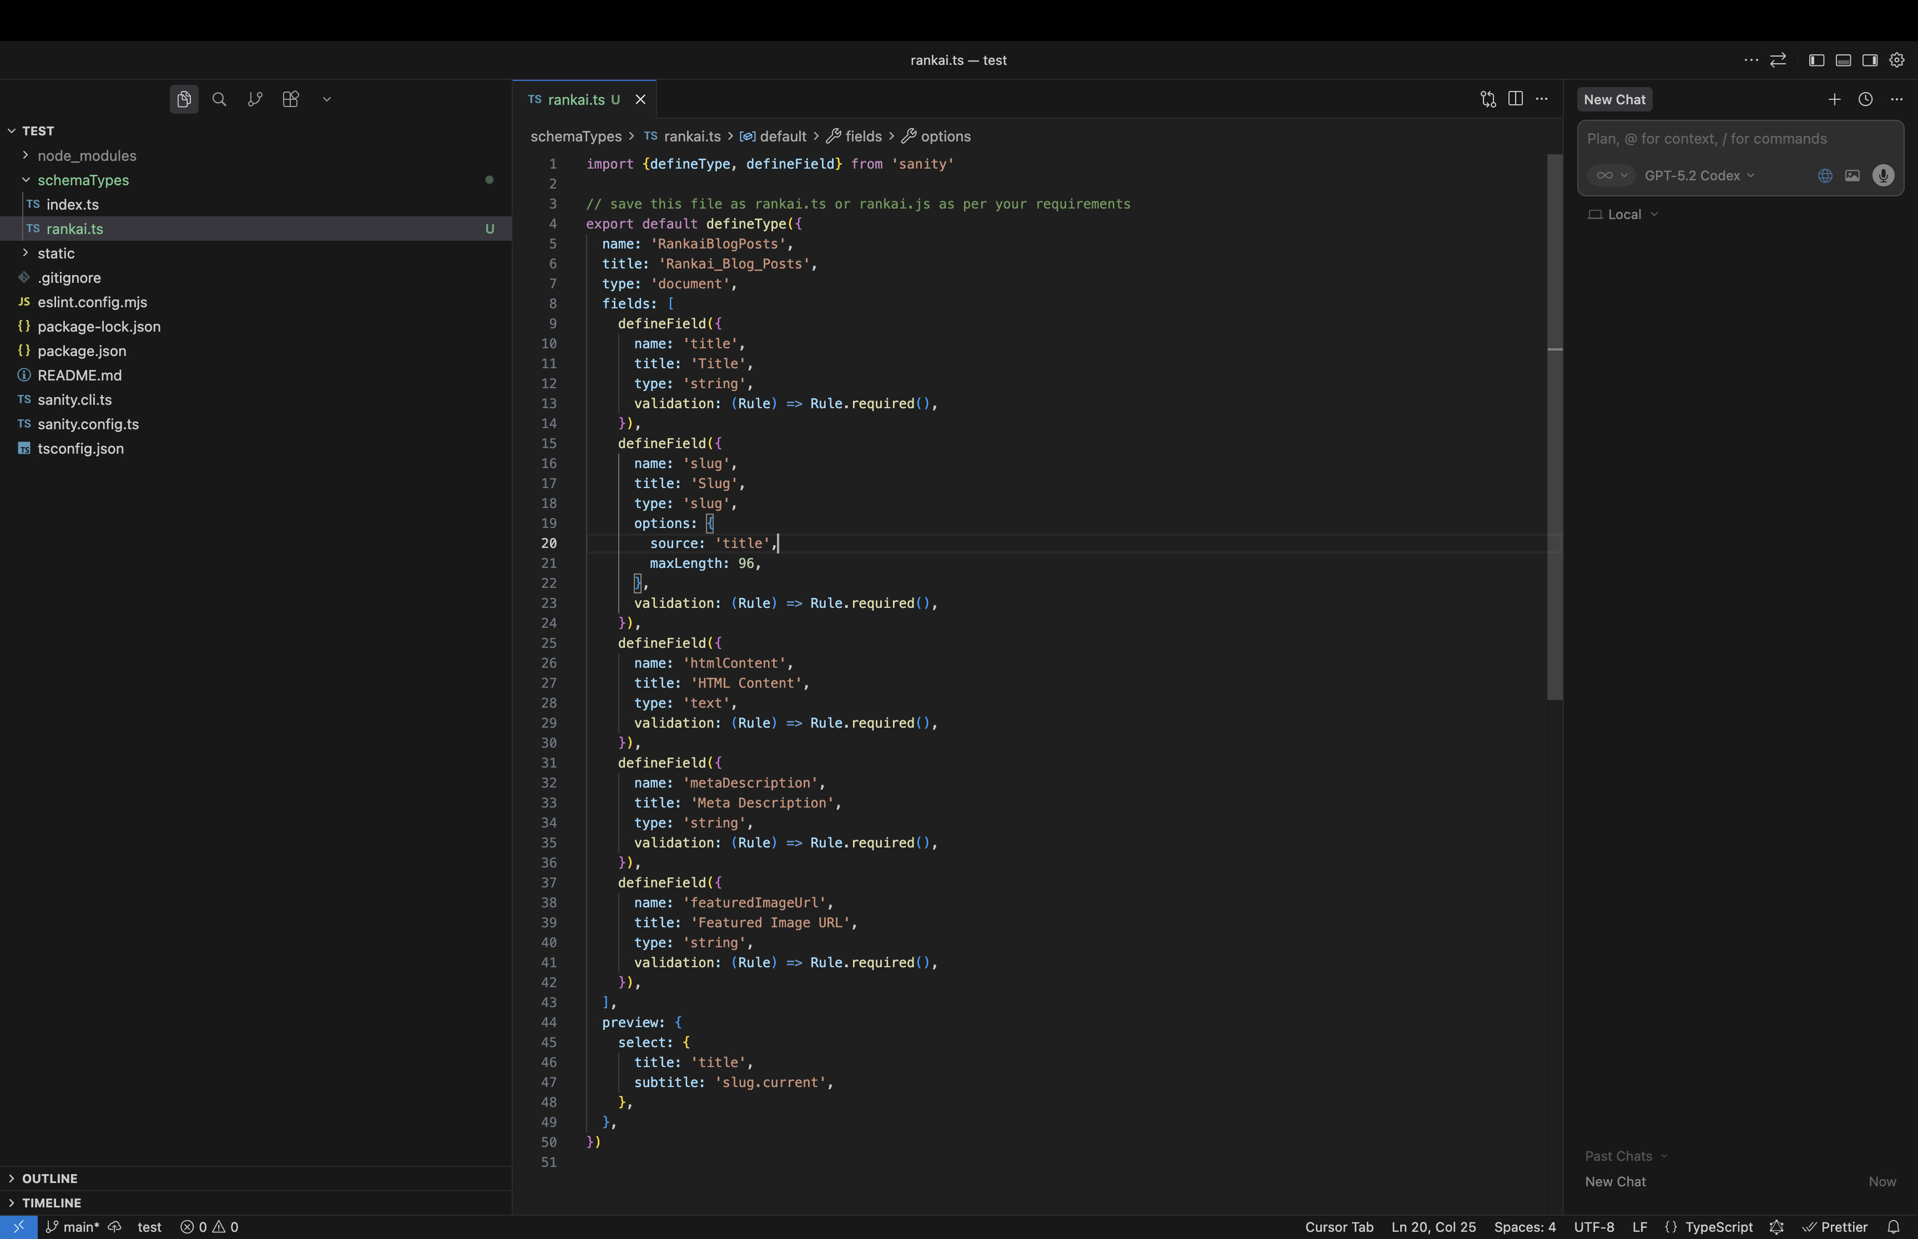Split the editor using the split icon
1918x1239 pixels.
tap(1515, 98)
